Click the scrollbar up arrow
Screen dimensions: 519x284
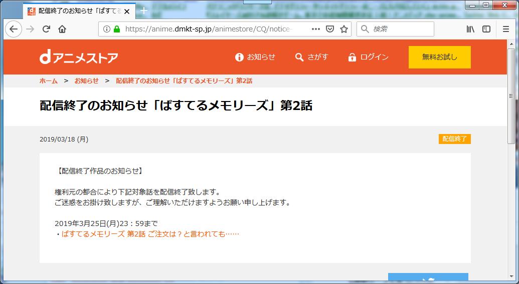[x=511, y=43]
